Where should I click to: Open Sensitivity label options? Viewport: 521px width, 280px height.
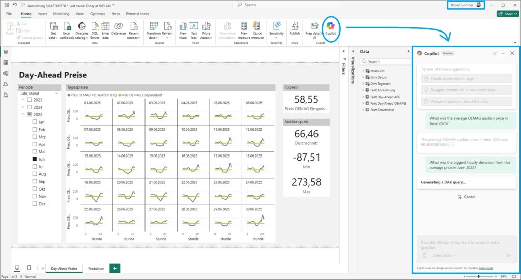click(276, 30)
